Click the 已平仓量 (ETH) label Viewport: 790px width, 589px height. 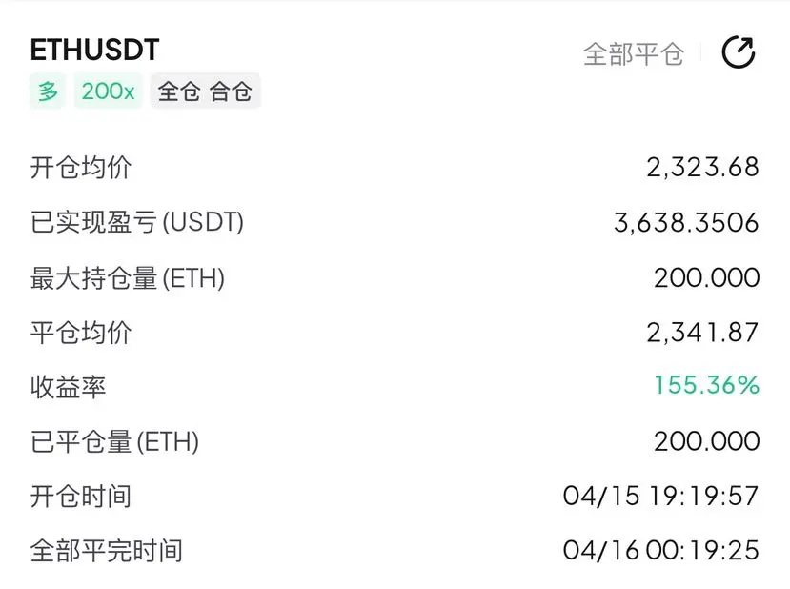115,442
